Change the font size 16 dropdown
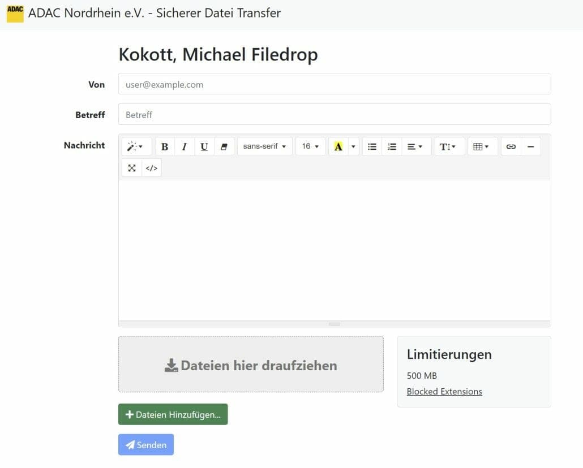Screen dimensions: 583x468 click(311, 146)
